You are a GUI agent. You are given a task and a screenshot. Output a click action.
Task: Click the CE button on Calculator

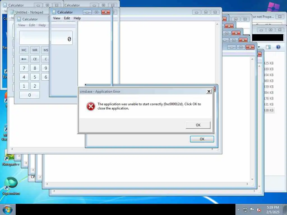point(35,59)
